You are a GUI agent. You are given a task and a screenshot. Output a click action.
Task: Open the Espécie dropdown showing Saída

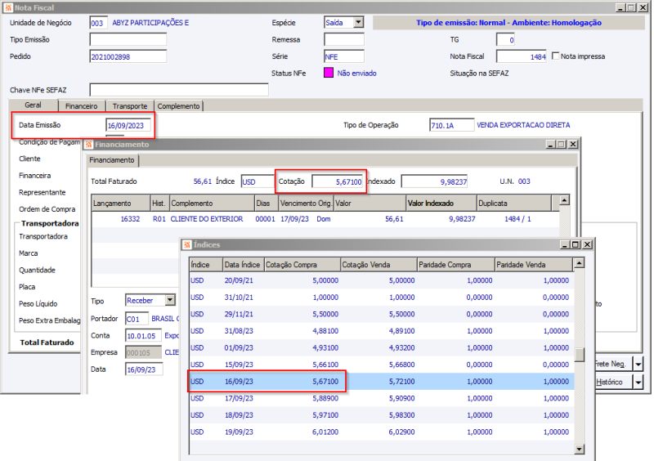[359, 23]
